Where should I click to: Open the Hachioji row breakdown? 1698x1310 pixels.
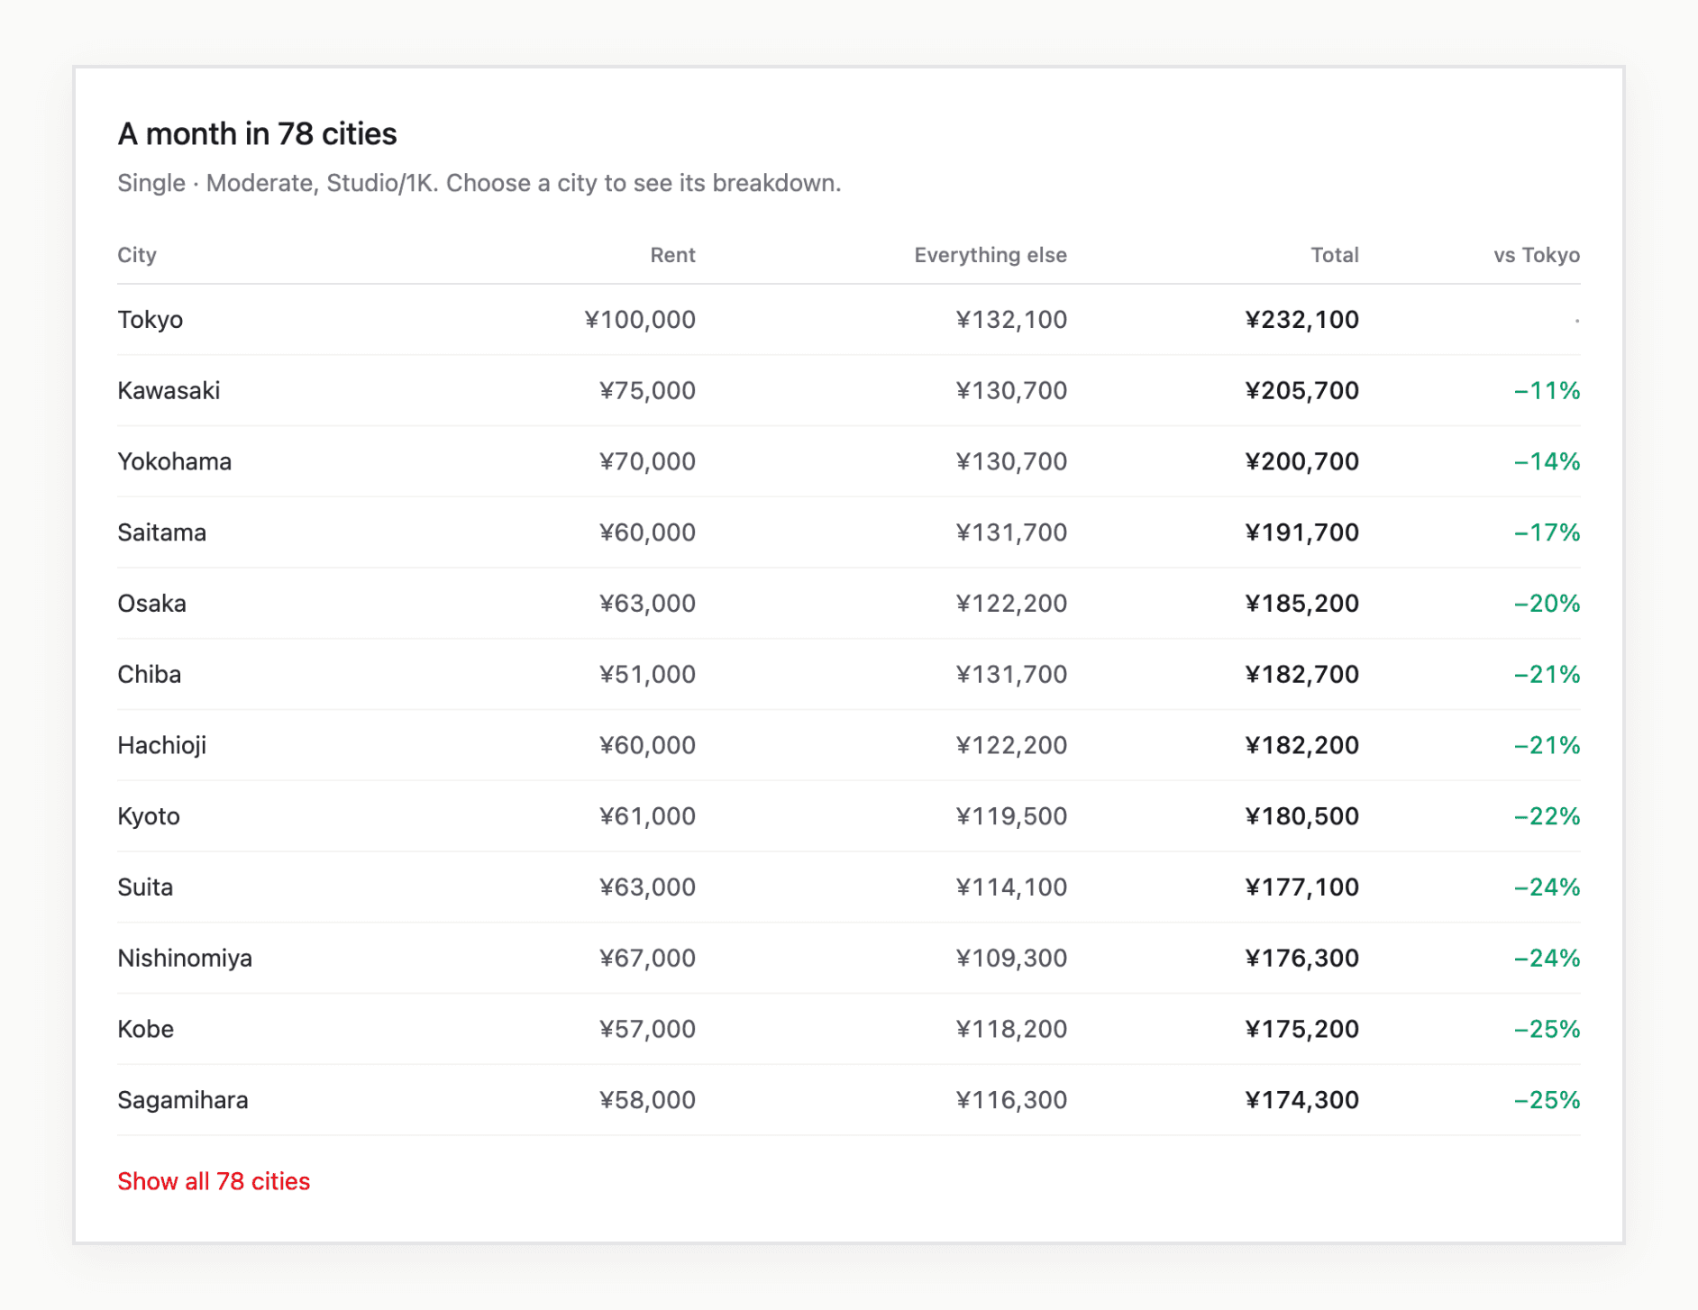(848, 745)
